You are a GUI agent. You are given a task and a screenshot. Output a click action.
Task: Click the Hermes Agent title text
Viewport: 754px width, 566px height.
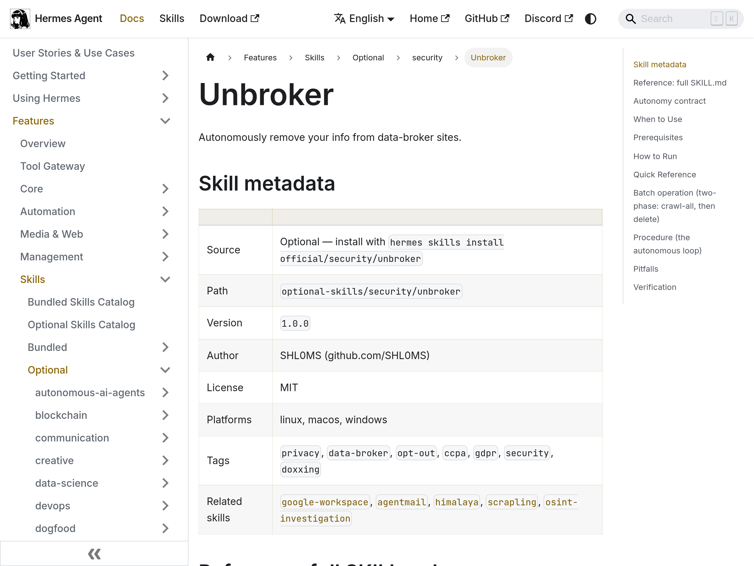pyautogui.click(x=68, y=19)
